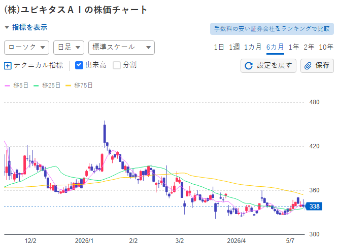Screen dimensions: 338x248
Task: Click the plus icon beside テクニカル指標
Action: pos(8,66)
